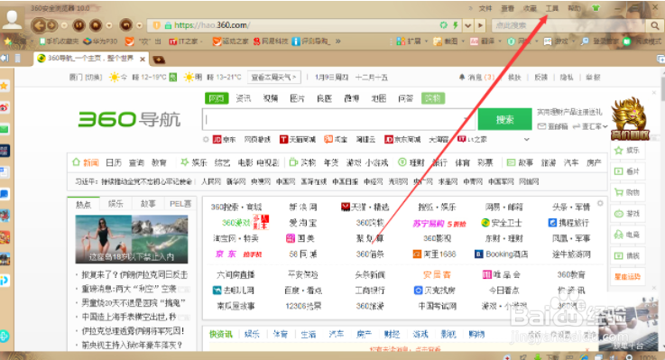Open the 工具 menu

(552, 8)
